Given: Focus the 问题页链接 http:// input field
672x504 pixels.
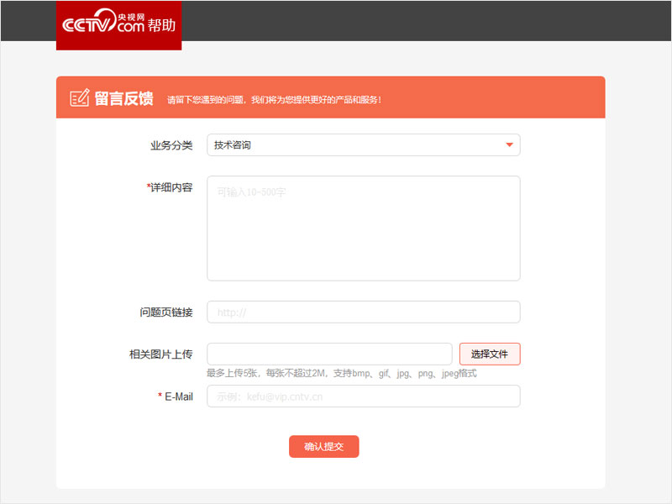Looking at the screenshot, I should point(363,312).
